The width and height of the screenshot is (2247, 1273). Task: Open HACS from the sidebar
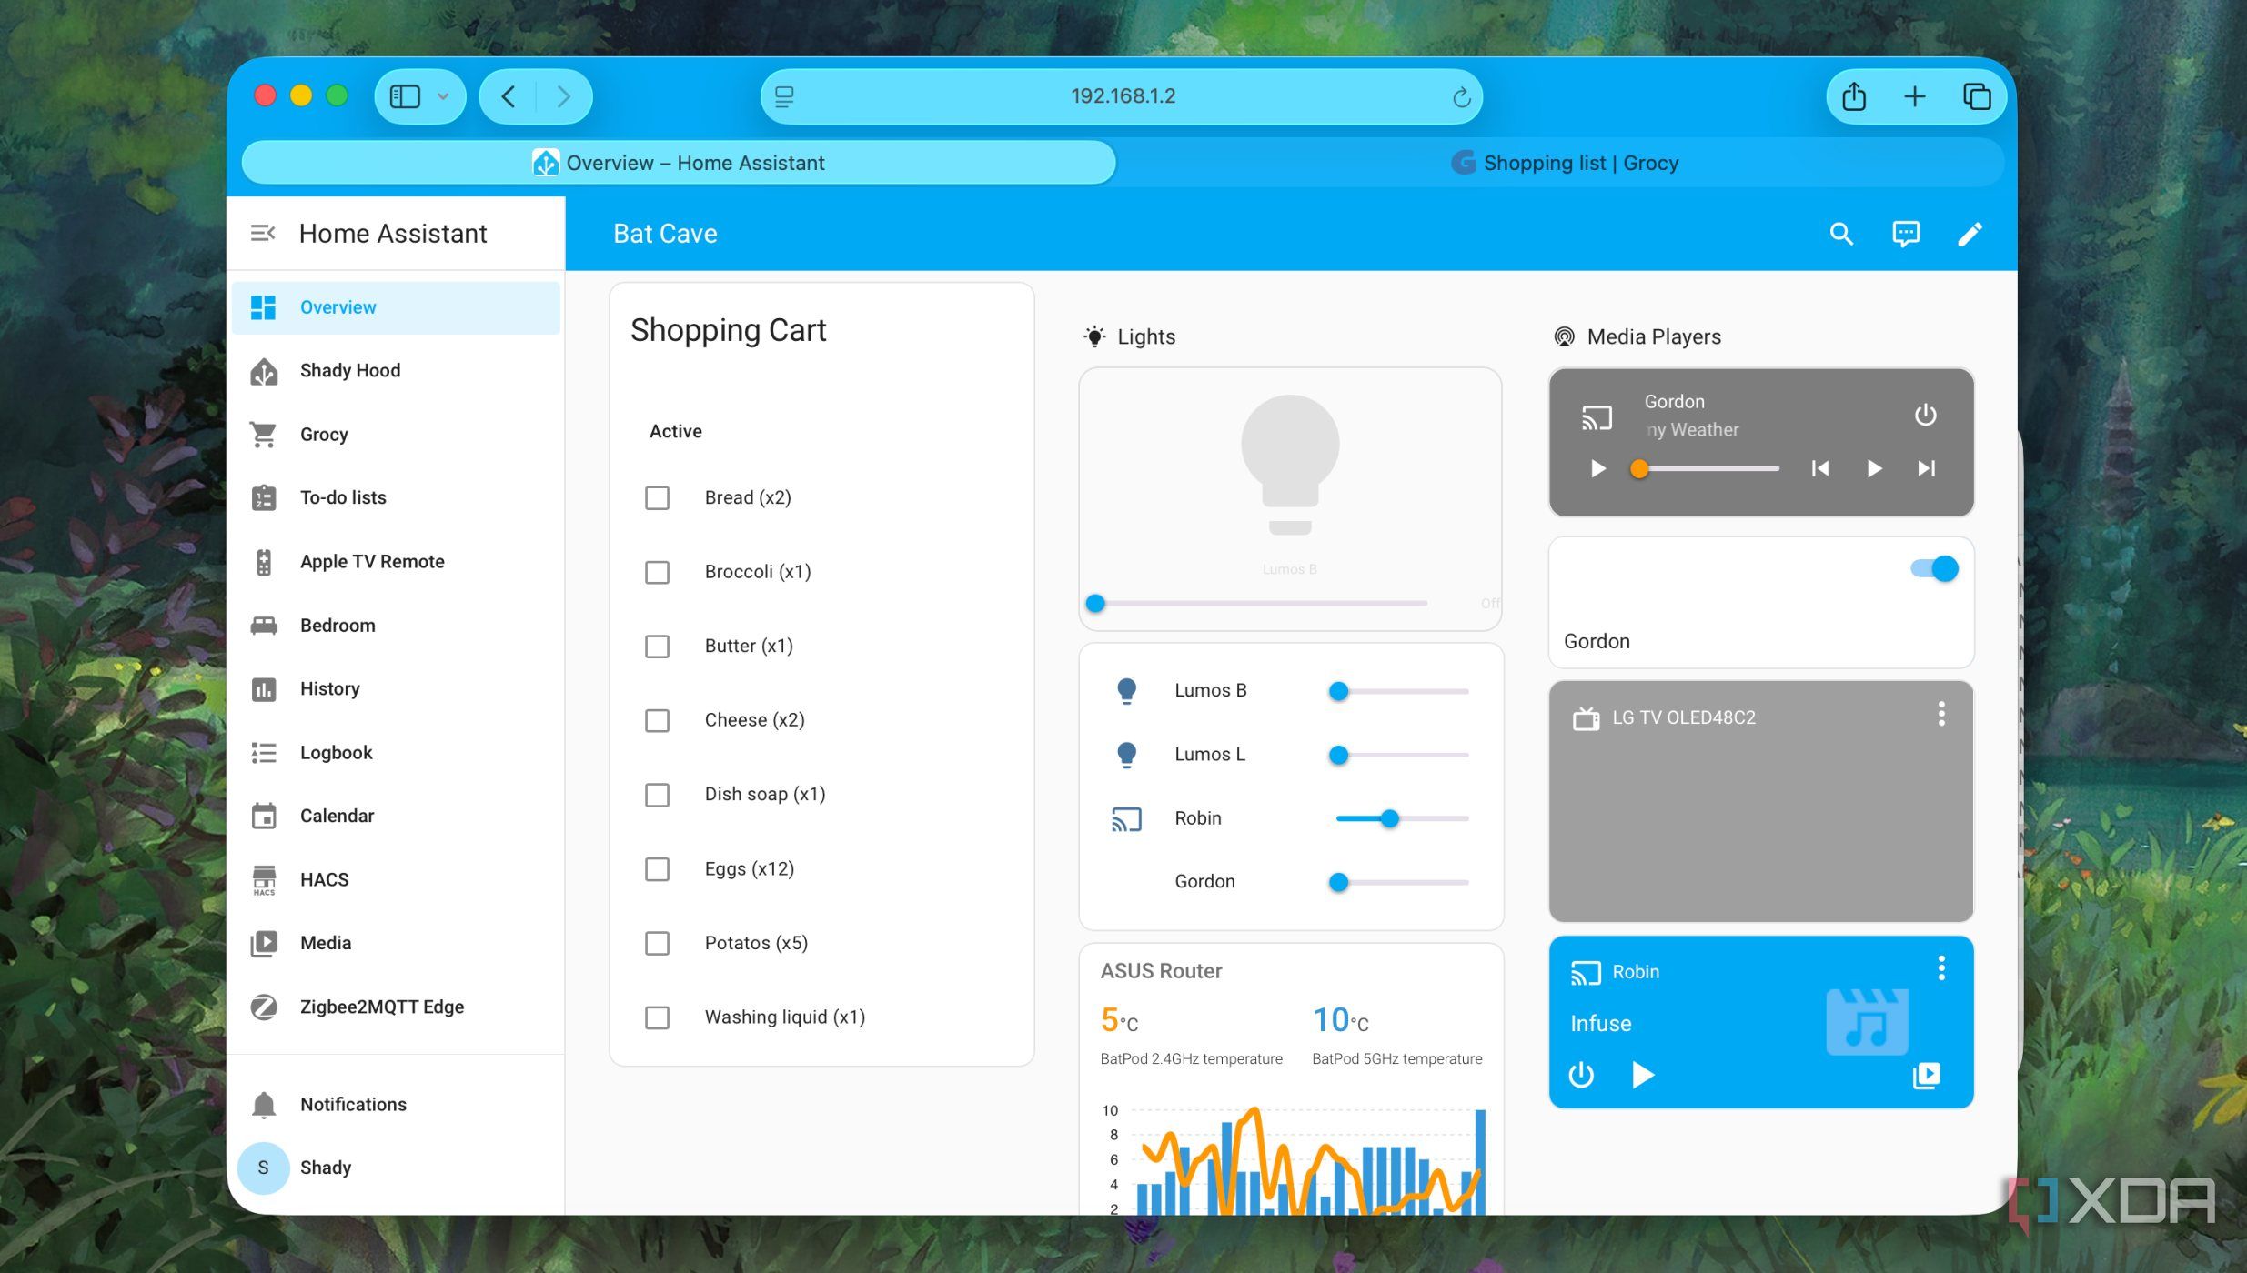point(396,879)
